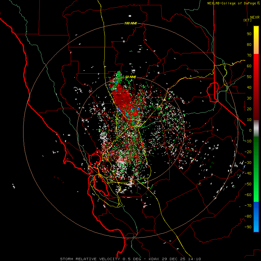The image size is (261, 261).
Task: Click the -50 value on velocity scale
Action: point(248,184)
